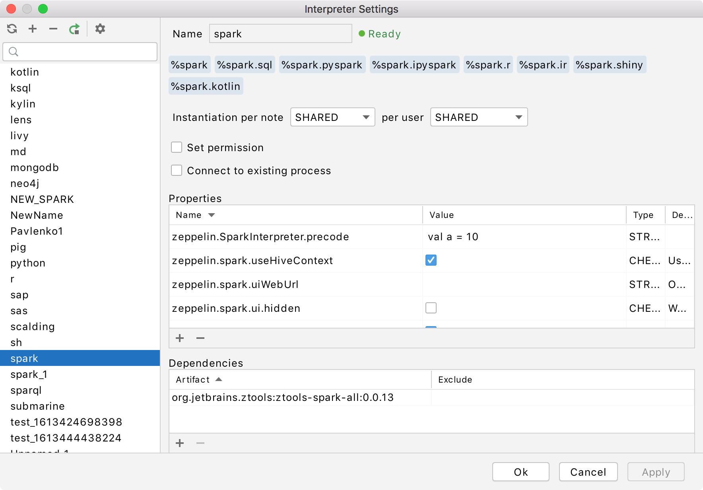This screenshot has width=703, height=490.
Task: Click the Apply button
Action: (655, 472)
